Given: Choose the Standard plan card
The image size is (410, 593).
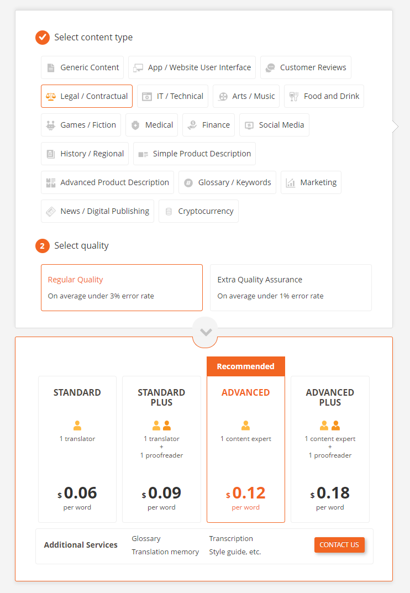Looking at the screenshot, I should (x=77, y=449).
